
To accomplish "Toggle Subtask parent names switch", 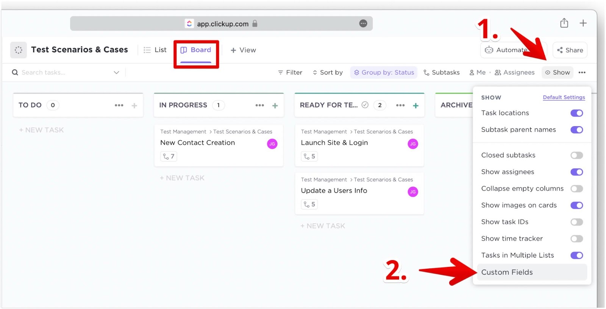I will [576, 130].
